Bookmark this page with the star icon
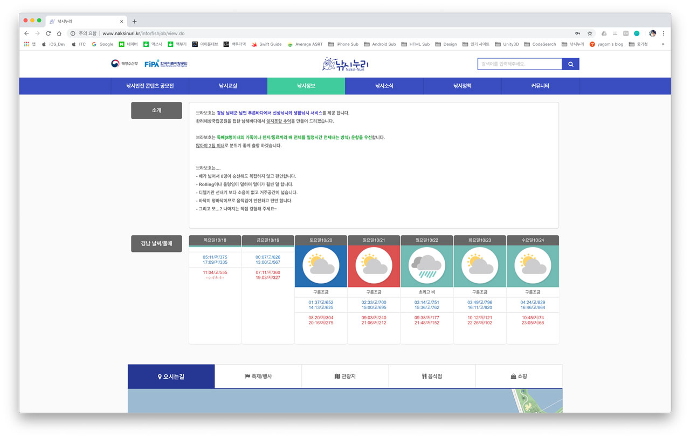Viewport: 690px width, 438px height. 590,33
